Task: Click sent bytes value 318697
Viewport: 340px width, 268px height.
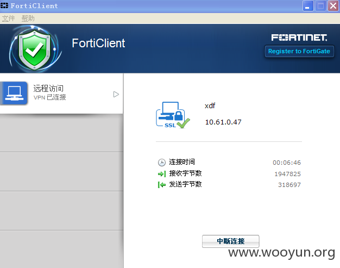Action: [289, 185]
